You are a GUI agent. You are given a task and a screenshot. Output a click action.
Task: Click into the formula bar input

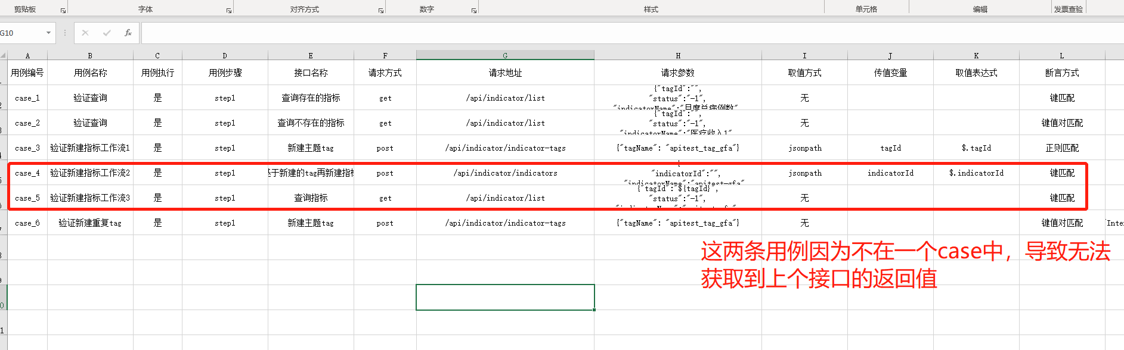click(x=632, y=33)
